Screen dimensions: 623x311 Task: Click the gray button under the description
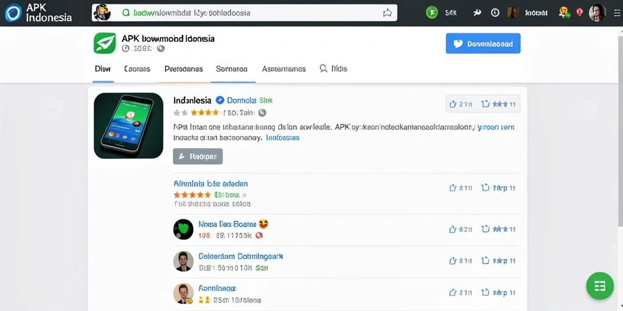[198, 156]
